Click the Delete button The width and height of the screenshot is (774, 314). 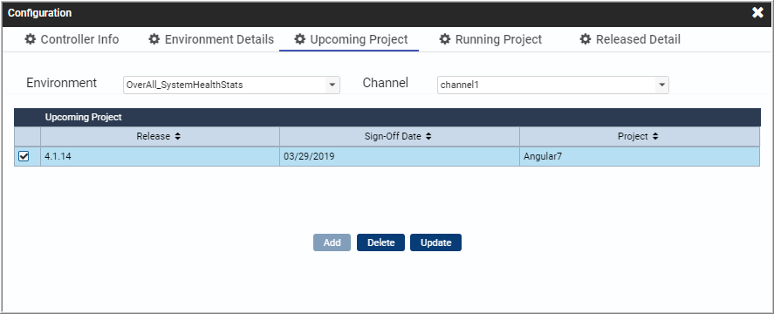pos(380,242)
